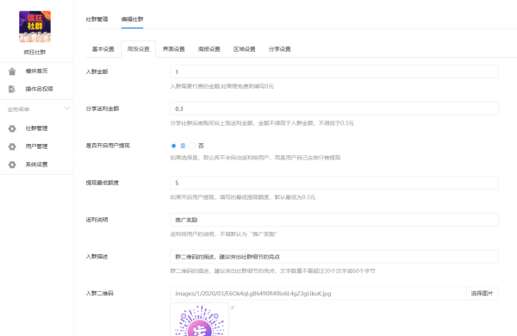Click the 返利说明 input field

pyautogui.click(x=334, y=220)
